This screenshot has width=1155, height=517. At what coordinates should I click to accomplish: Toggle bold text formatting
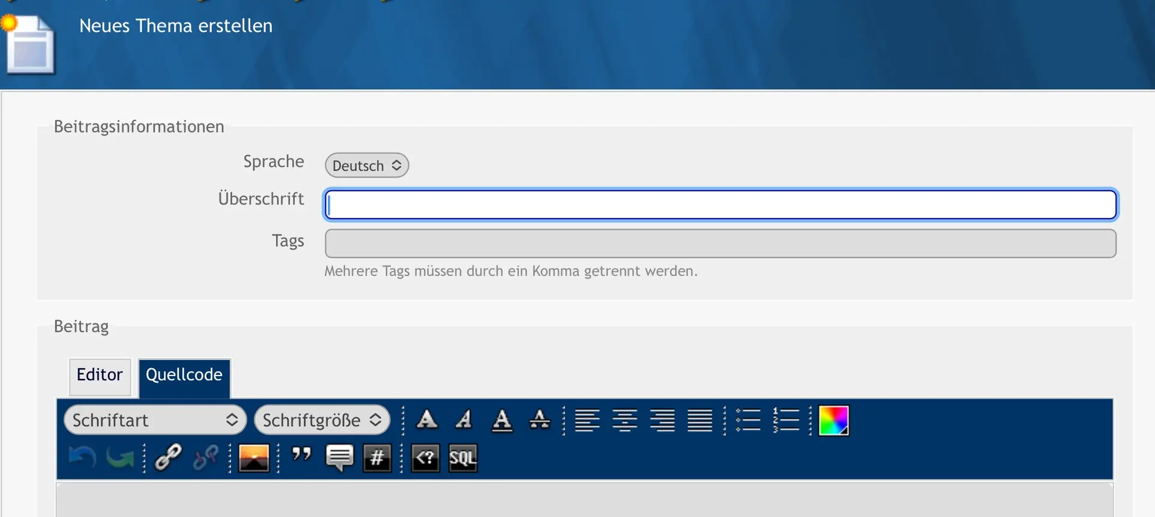point(427,419)
